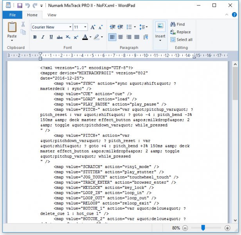Screen dimensions: 241x235
Task: Click the Copy icon
Action: (x=23, y=32)
